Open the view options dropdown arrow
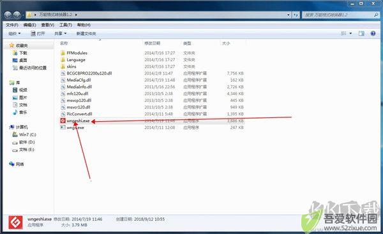Screen dimensions: 383x234 (350, 33)
